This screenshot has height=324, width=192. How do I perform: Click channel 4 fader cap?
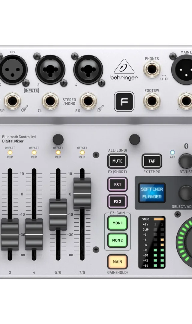[34, 235]
